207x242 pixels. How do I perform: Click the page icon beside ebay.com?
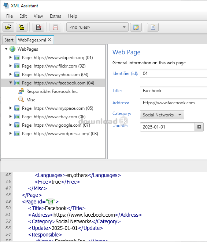(17, 117)
